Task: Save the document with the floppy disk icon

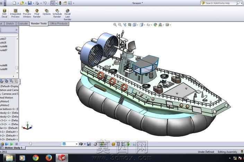Action: (x=29, y=3)
